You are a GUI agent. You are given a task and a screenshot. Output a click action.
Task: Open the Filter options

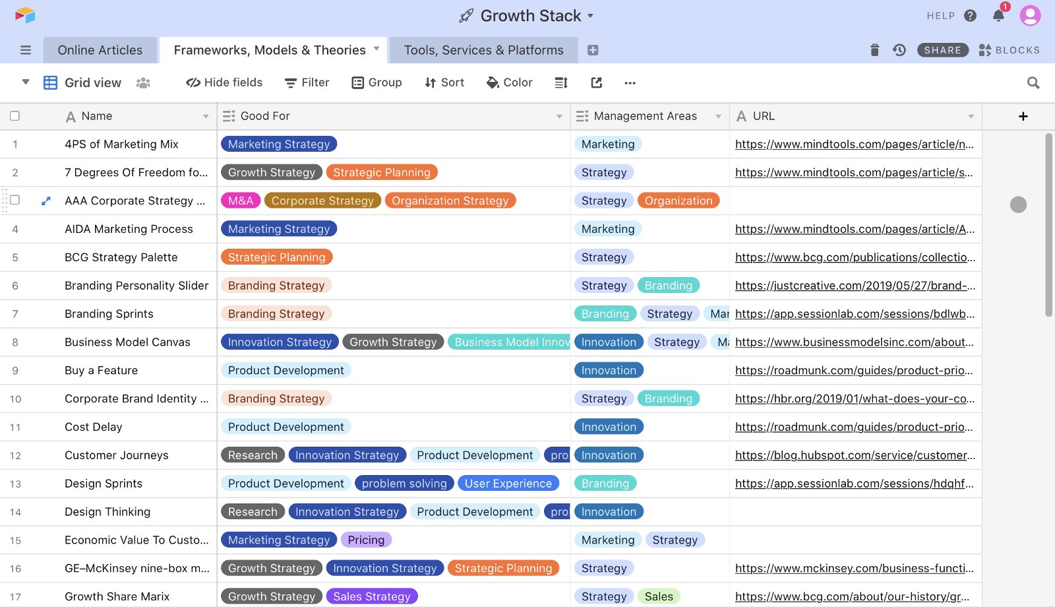tap(307, 82)
